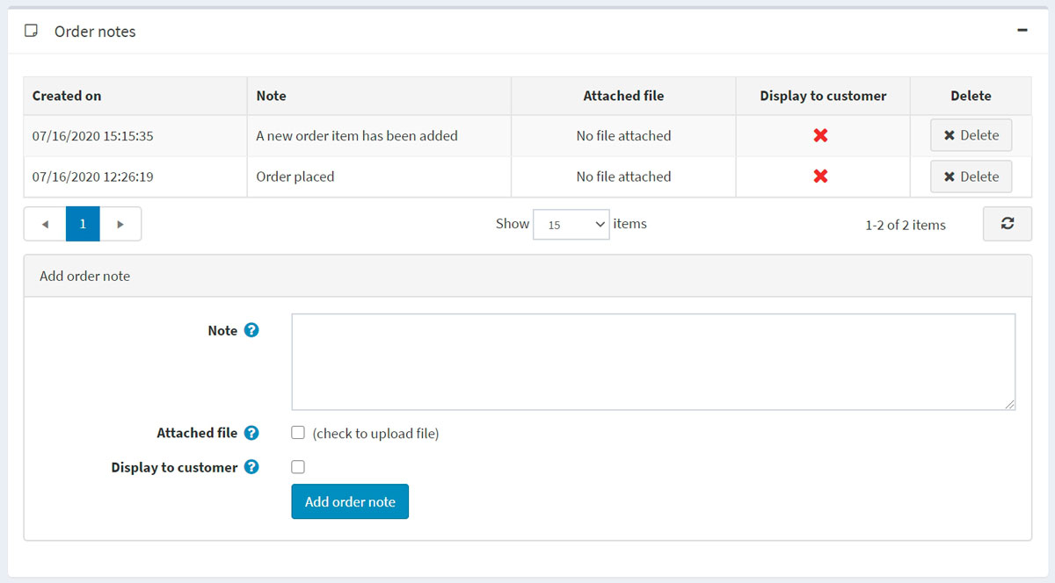This screenshot has width=1055, height=583.
Task: Click the Add order note button
Action: [x=350, y=501]
